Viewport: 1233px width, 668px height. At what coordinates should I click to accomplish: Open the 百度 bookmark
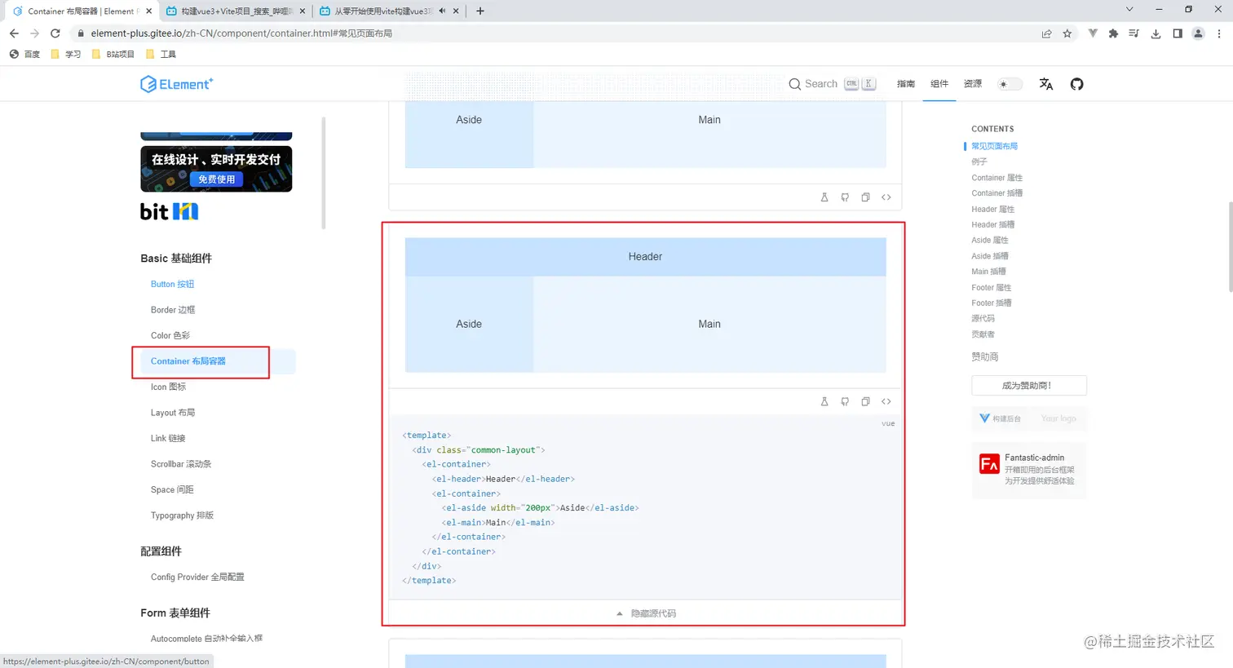(24, 55)
